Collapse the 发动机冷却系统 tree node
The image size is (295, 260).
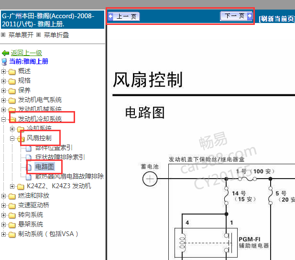(x=3, y=119)
